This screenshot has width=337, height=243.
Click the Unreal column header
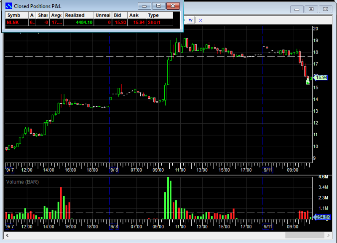click(x=103, y=15)
